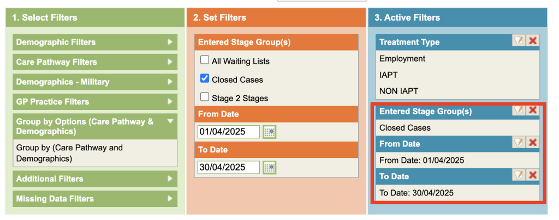This screenshot has width=559, height=220.
Task: Uncheck the Closed Cases checkbox
Action: tap(205, 79)
